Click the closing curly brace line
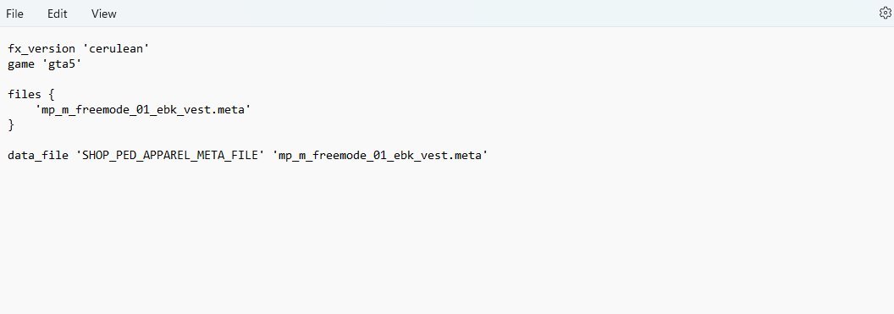 coord(11,124)
